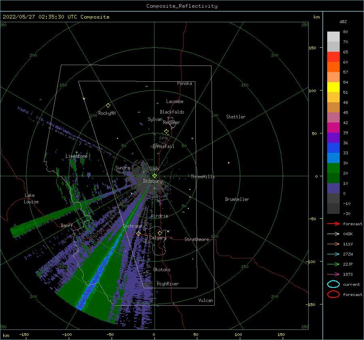Click the Ponoka city label

pyautogui.click(x=184, y=83)
